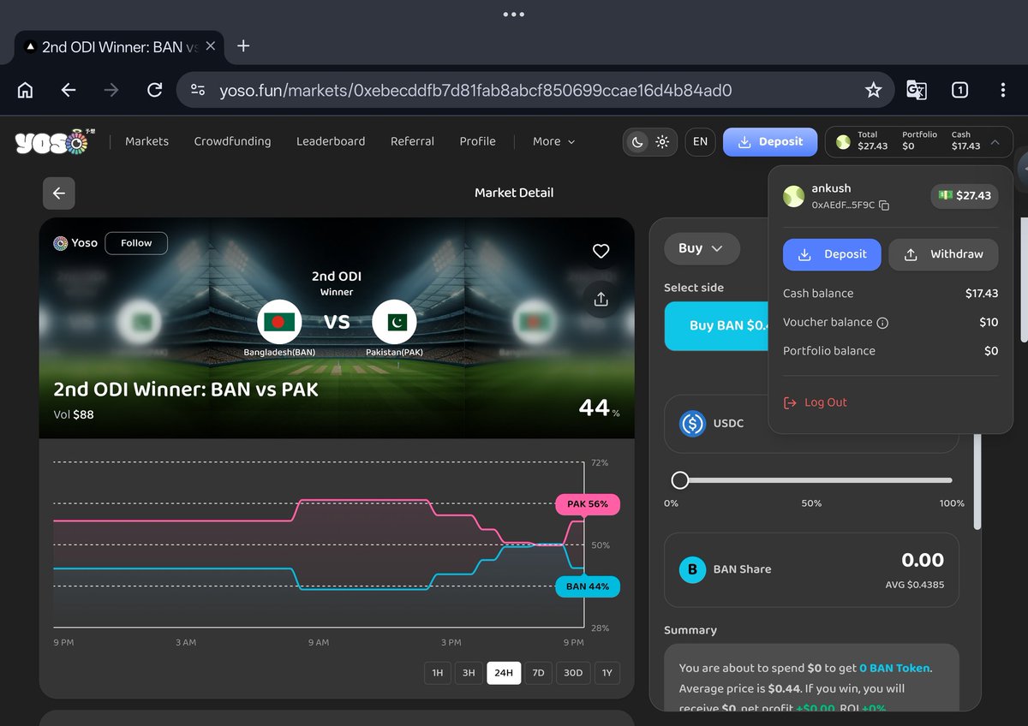Viewport: 1028px width, 726px height.
Task: Open the Crowdfunding page
Action: [x=232, y=141]
